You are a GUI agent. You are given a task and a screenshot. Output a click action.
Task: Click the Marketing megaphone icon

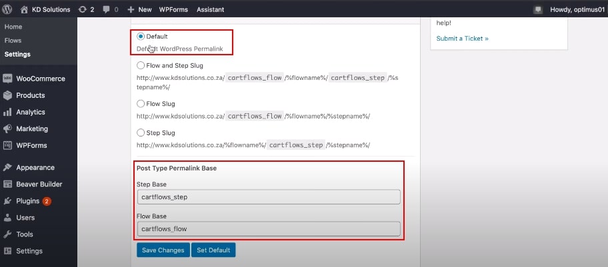7,129
